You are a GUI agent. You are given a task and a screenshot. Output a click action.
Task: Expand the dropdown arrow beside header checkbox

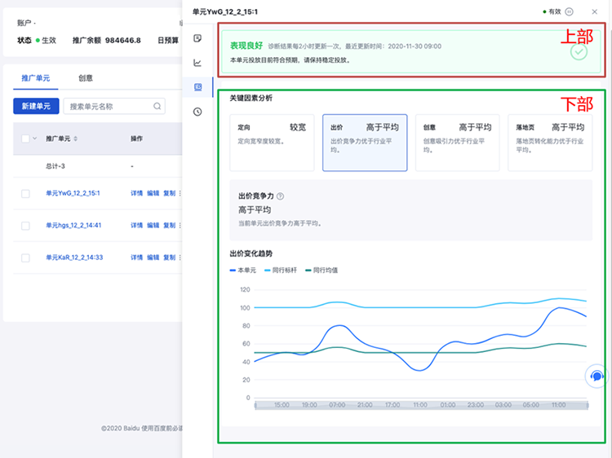pos(35,139)
